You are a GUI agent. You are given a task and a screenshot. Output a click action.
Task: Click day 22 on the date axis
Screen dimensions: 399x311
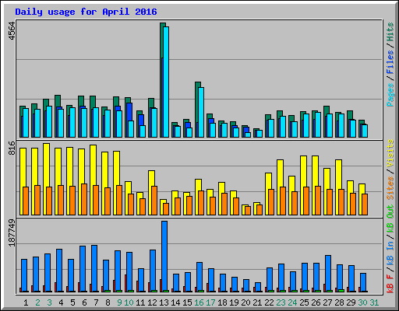point(269,302)
